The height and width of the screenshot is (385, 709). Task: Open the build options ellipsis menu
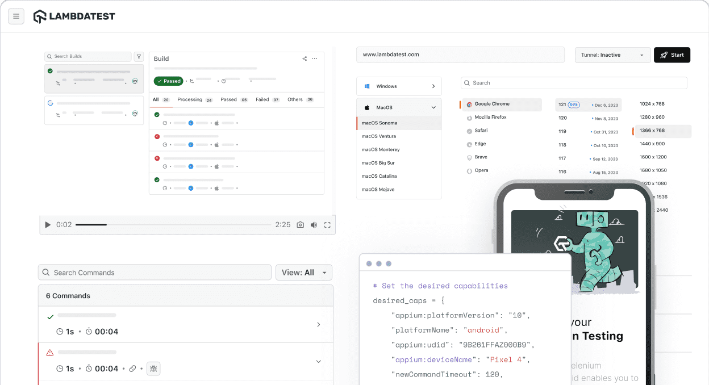pos(315,58)
